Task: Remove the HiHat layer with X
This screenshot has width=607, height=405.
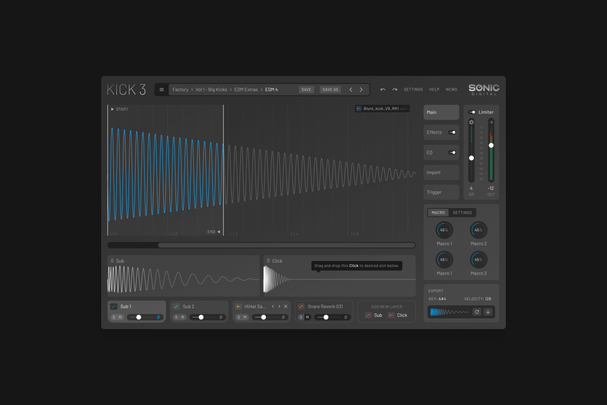Action: 286,306
